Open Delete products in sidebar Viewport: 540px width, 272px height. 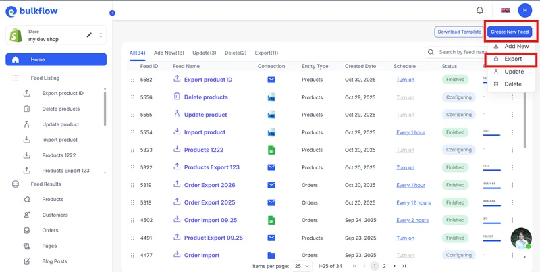[61, 109]
